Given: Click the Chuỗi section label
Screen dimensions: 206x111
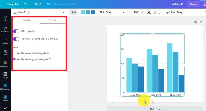Looking at the screenshot, I should (x=16, y=47).
